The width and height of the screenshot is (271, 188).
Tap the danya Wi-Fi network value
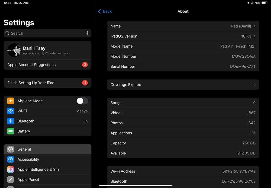(x=82, y=111)
